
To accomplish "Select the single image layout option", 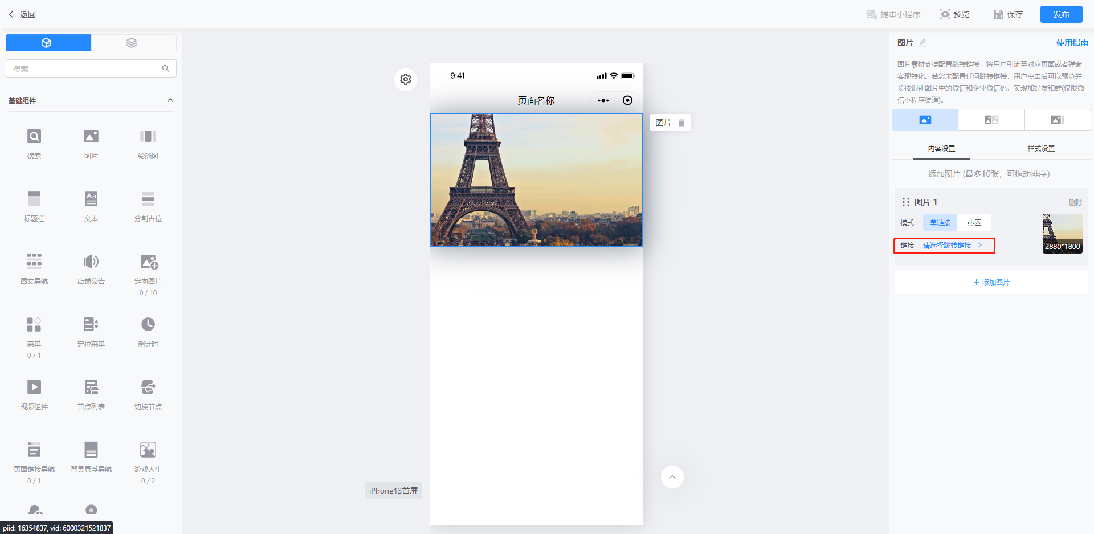I will (x=925, y=120).
